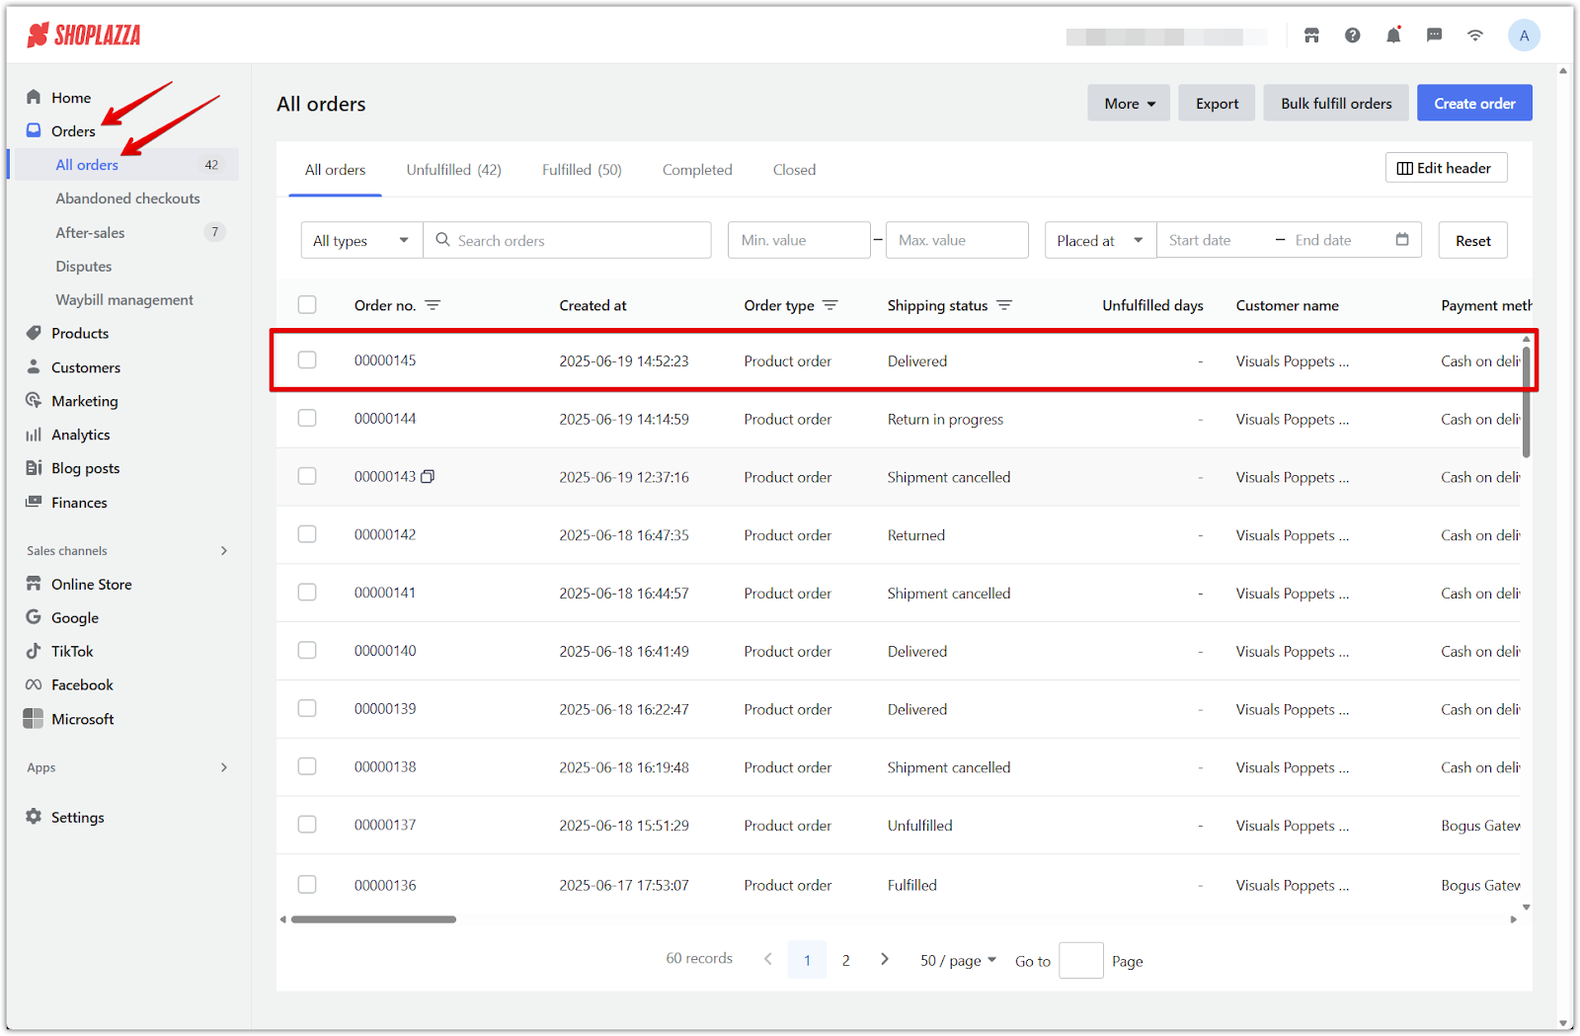
Task: Check the box for order 00000140
Action: pyautogui.click(x=307, y=650)
